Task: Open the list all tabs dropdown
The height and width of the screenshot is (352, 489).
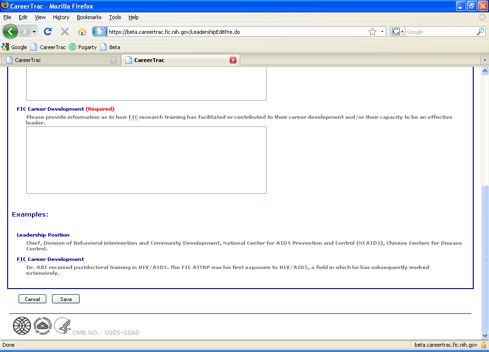Action: [x=485, y=60]
